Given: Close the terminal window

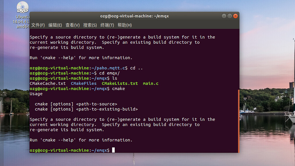Looking at the screenshot, I should pos(235,16).
